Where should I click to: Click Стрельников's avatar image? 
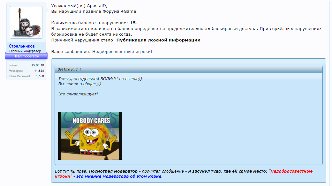click(26, 22)
